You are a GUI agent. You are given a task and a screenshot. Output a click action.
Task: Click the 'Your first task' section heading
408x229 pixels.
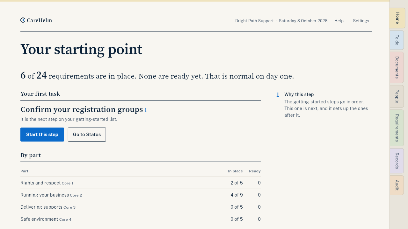point(40,94)
